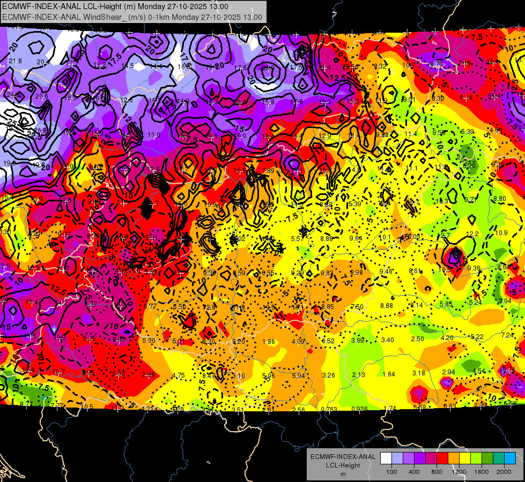This screenshot has width=525, height=482.
Task: Click the LCL-Height title line at top
Action: (115, 6)
